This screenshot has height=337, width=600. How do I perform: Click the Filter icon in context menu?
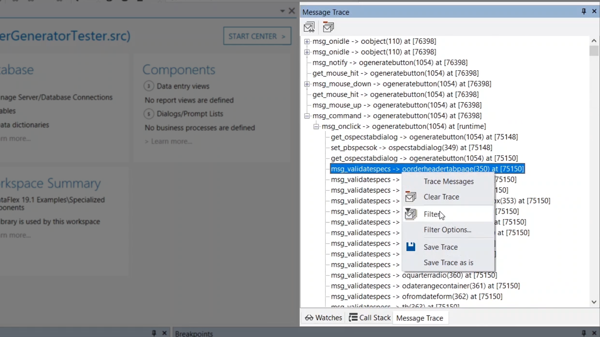pyautogui.click(x=411, y=214)
